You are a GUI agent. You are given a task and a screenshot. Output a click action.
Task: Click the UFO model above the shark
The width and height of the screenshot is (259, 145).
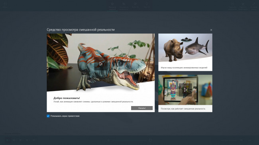(x=186, y=40)
